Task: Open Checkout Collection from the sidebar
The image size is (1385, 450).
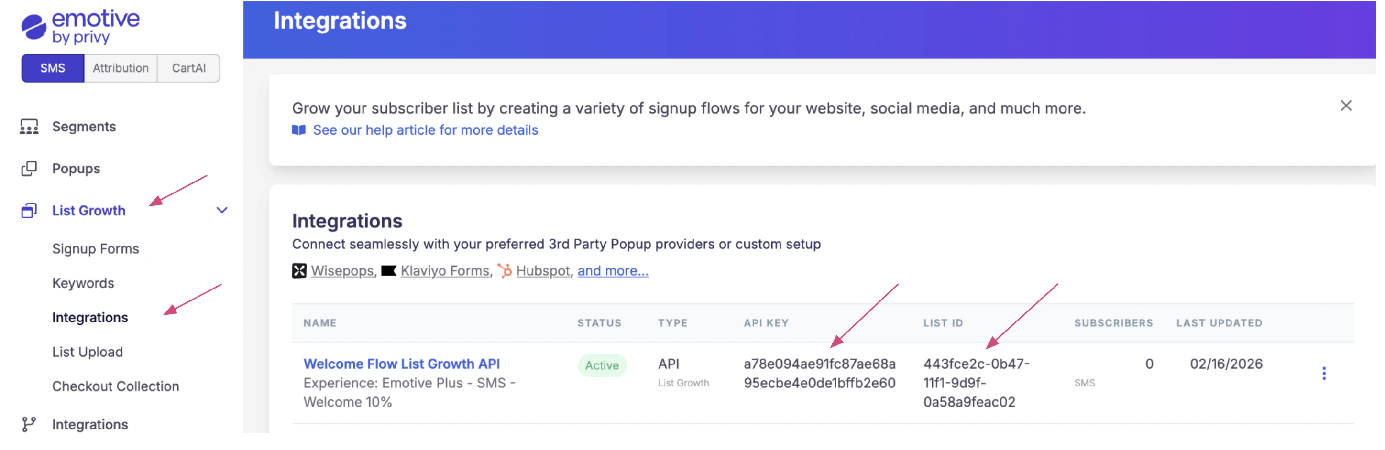Action: coord(115,386)
